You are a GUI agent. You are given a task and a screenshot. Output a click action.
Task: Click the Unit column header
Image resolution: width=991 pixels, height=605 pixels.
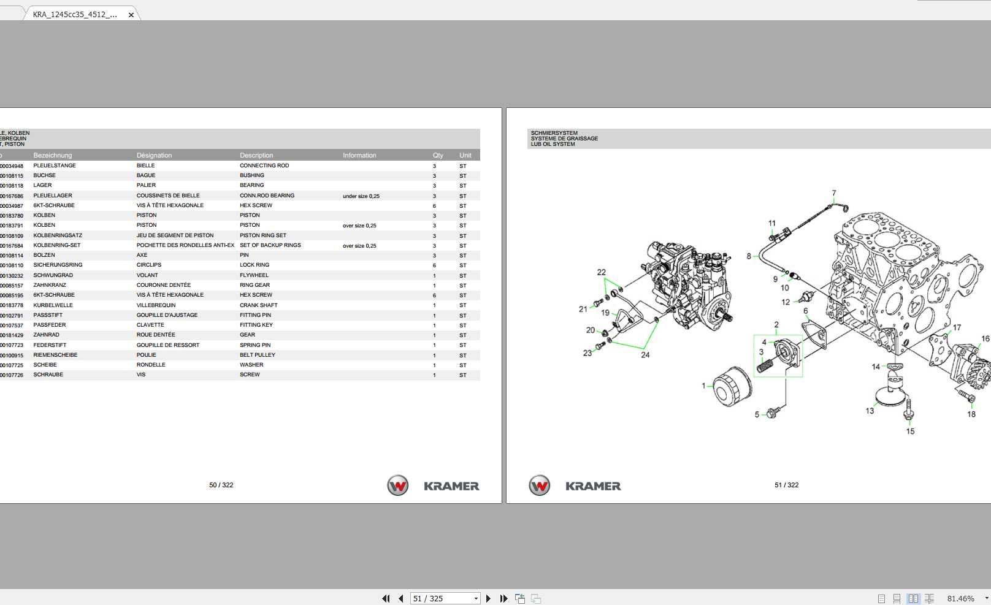(x=465, y=155)
